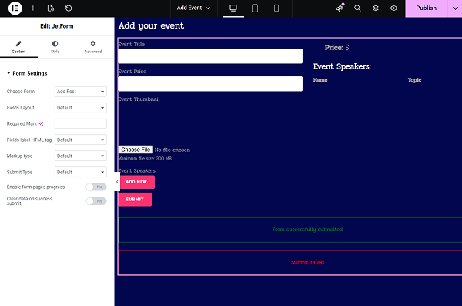462x306 pixels.
Task: Click the ADD NEW speaker button
Action: tap(136, 182)
